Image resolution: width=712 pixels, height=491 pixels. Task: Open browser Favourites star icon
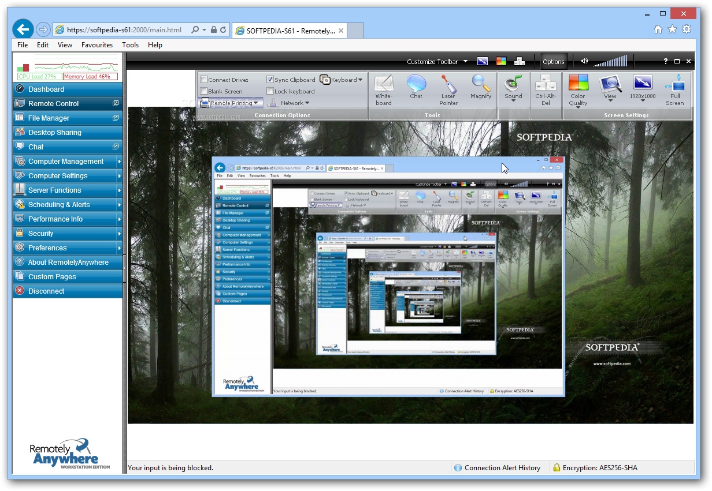pos(672,29)
